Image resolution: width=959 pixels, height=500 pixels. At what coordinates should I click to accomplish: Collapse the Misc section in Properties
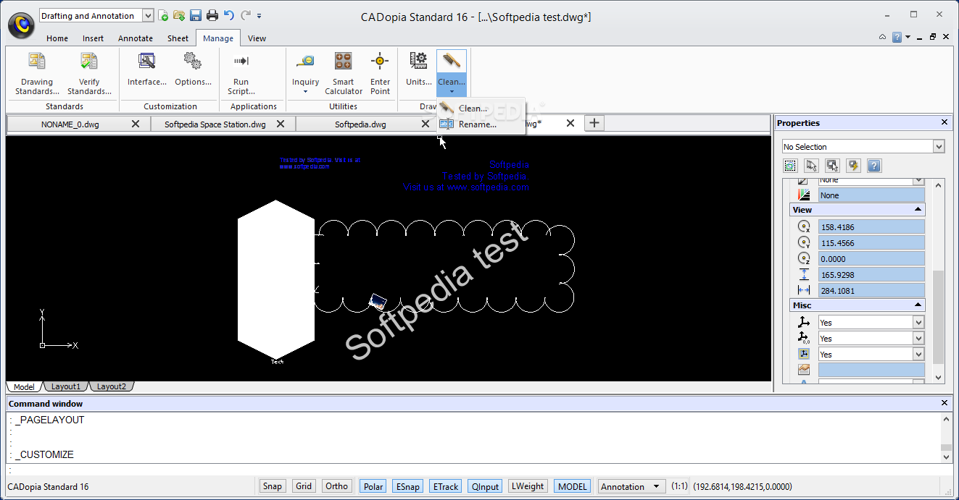(x=918, y=305)
